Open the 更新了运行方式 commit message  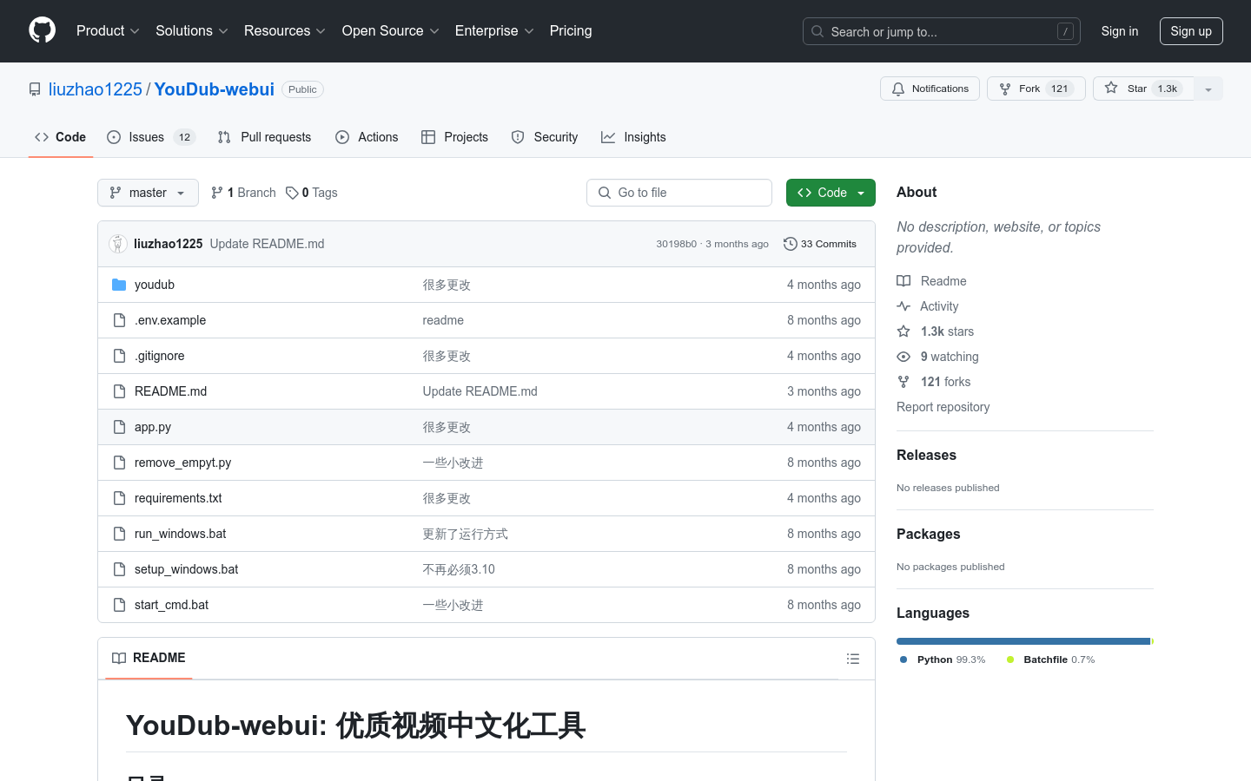pos(465,534)
